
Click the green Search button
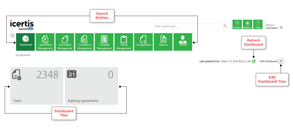[x=237, y=25]
